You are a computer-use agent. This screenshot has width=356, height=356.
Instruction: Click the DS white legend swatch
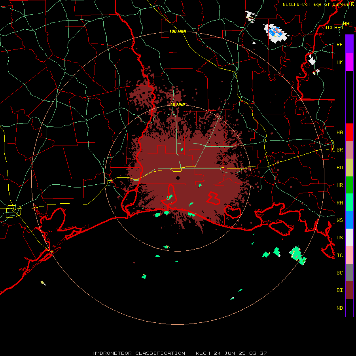(349, 237)
